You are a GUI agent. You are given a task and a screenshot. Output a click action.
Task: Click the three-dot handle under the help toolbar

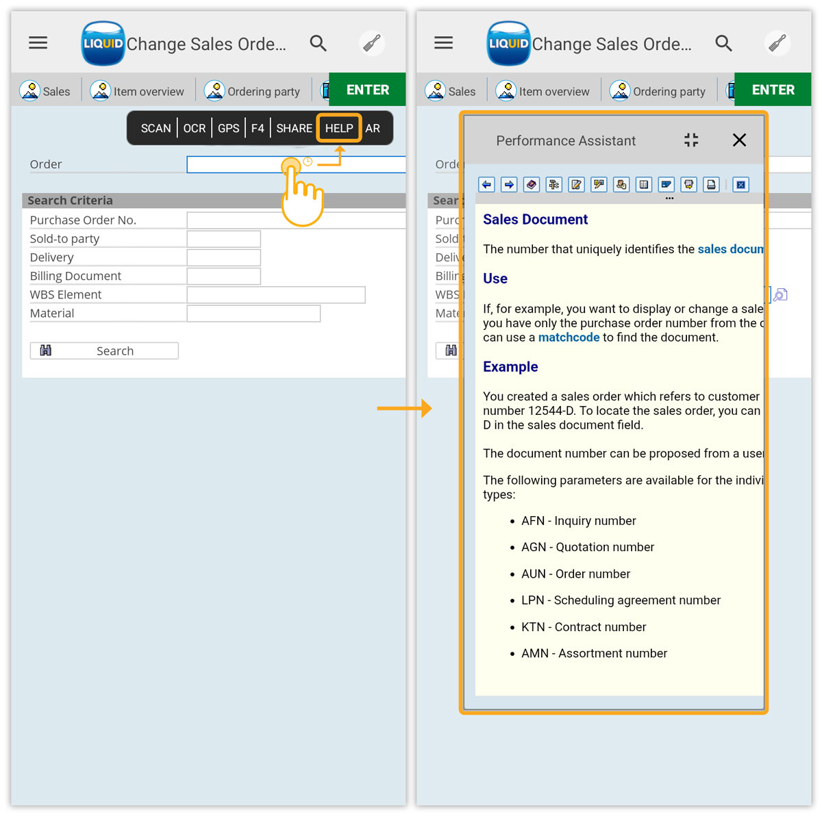669,199
